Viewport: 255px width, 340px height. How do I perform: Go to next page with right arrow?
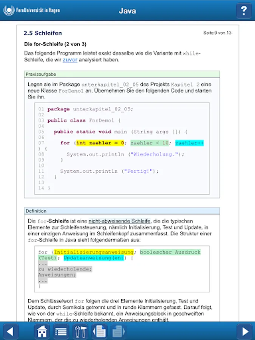pos(245,331)
